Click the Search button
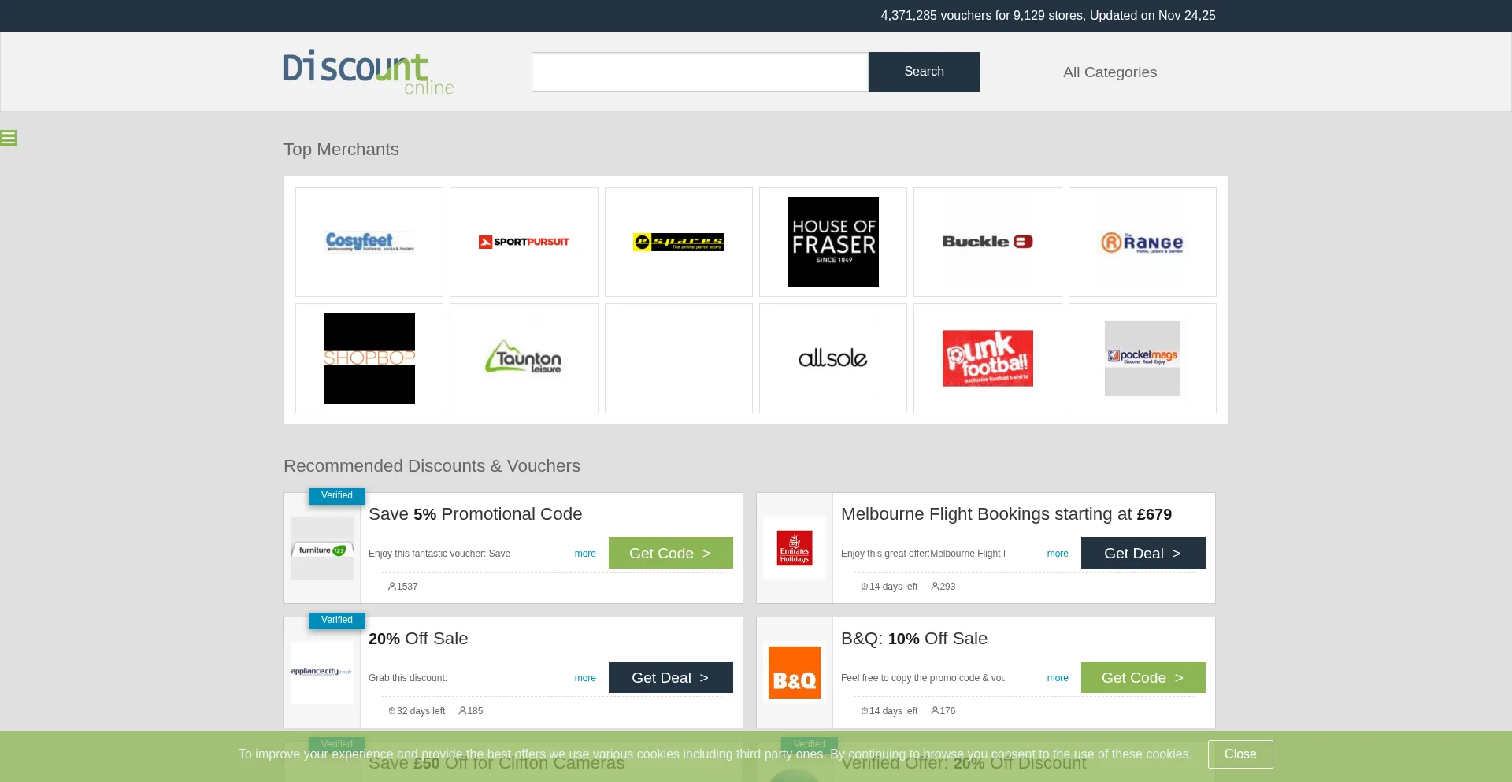 pyautogui.click(x=924, y=72)
